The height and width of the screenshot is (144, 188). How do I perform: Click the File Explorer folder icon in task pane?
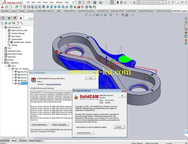tap(186, 26)
